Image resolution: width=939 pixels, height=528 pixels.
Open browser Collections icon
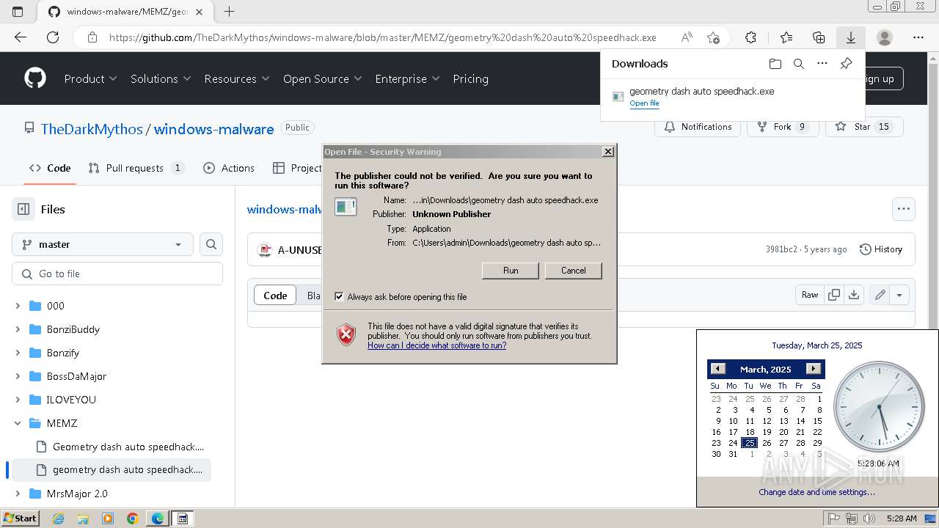[x=819, y=37]
